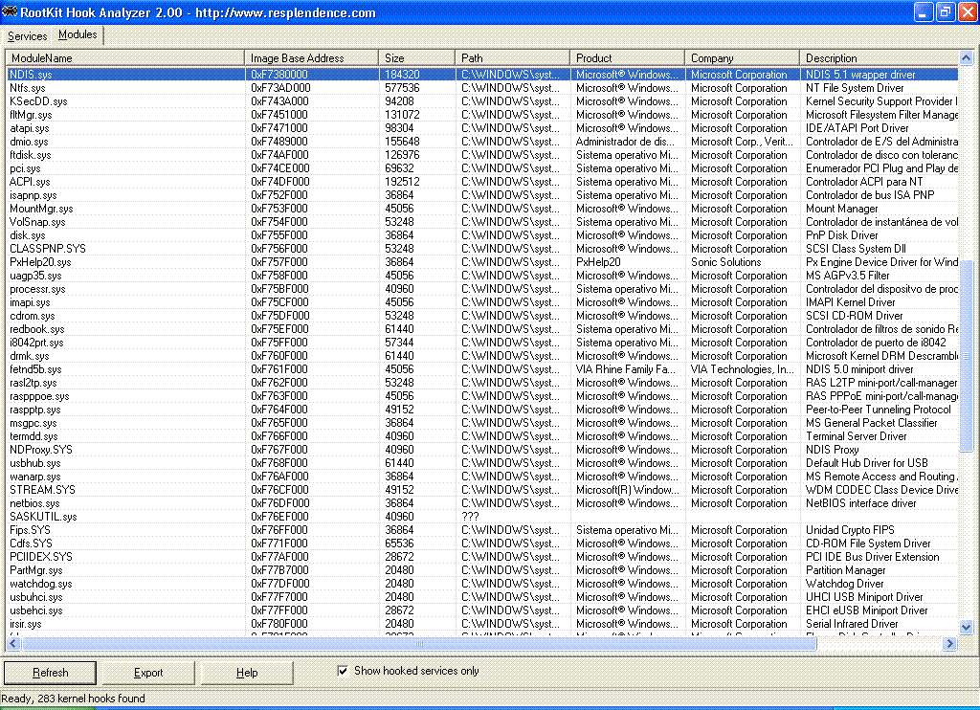Viewport: 980px width, 710px height.
Task: Select the dmio.sys module
Action: point(482,142)
